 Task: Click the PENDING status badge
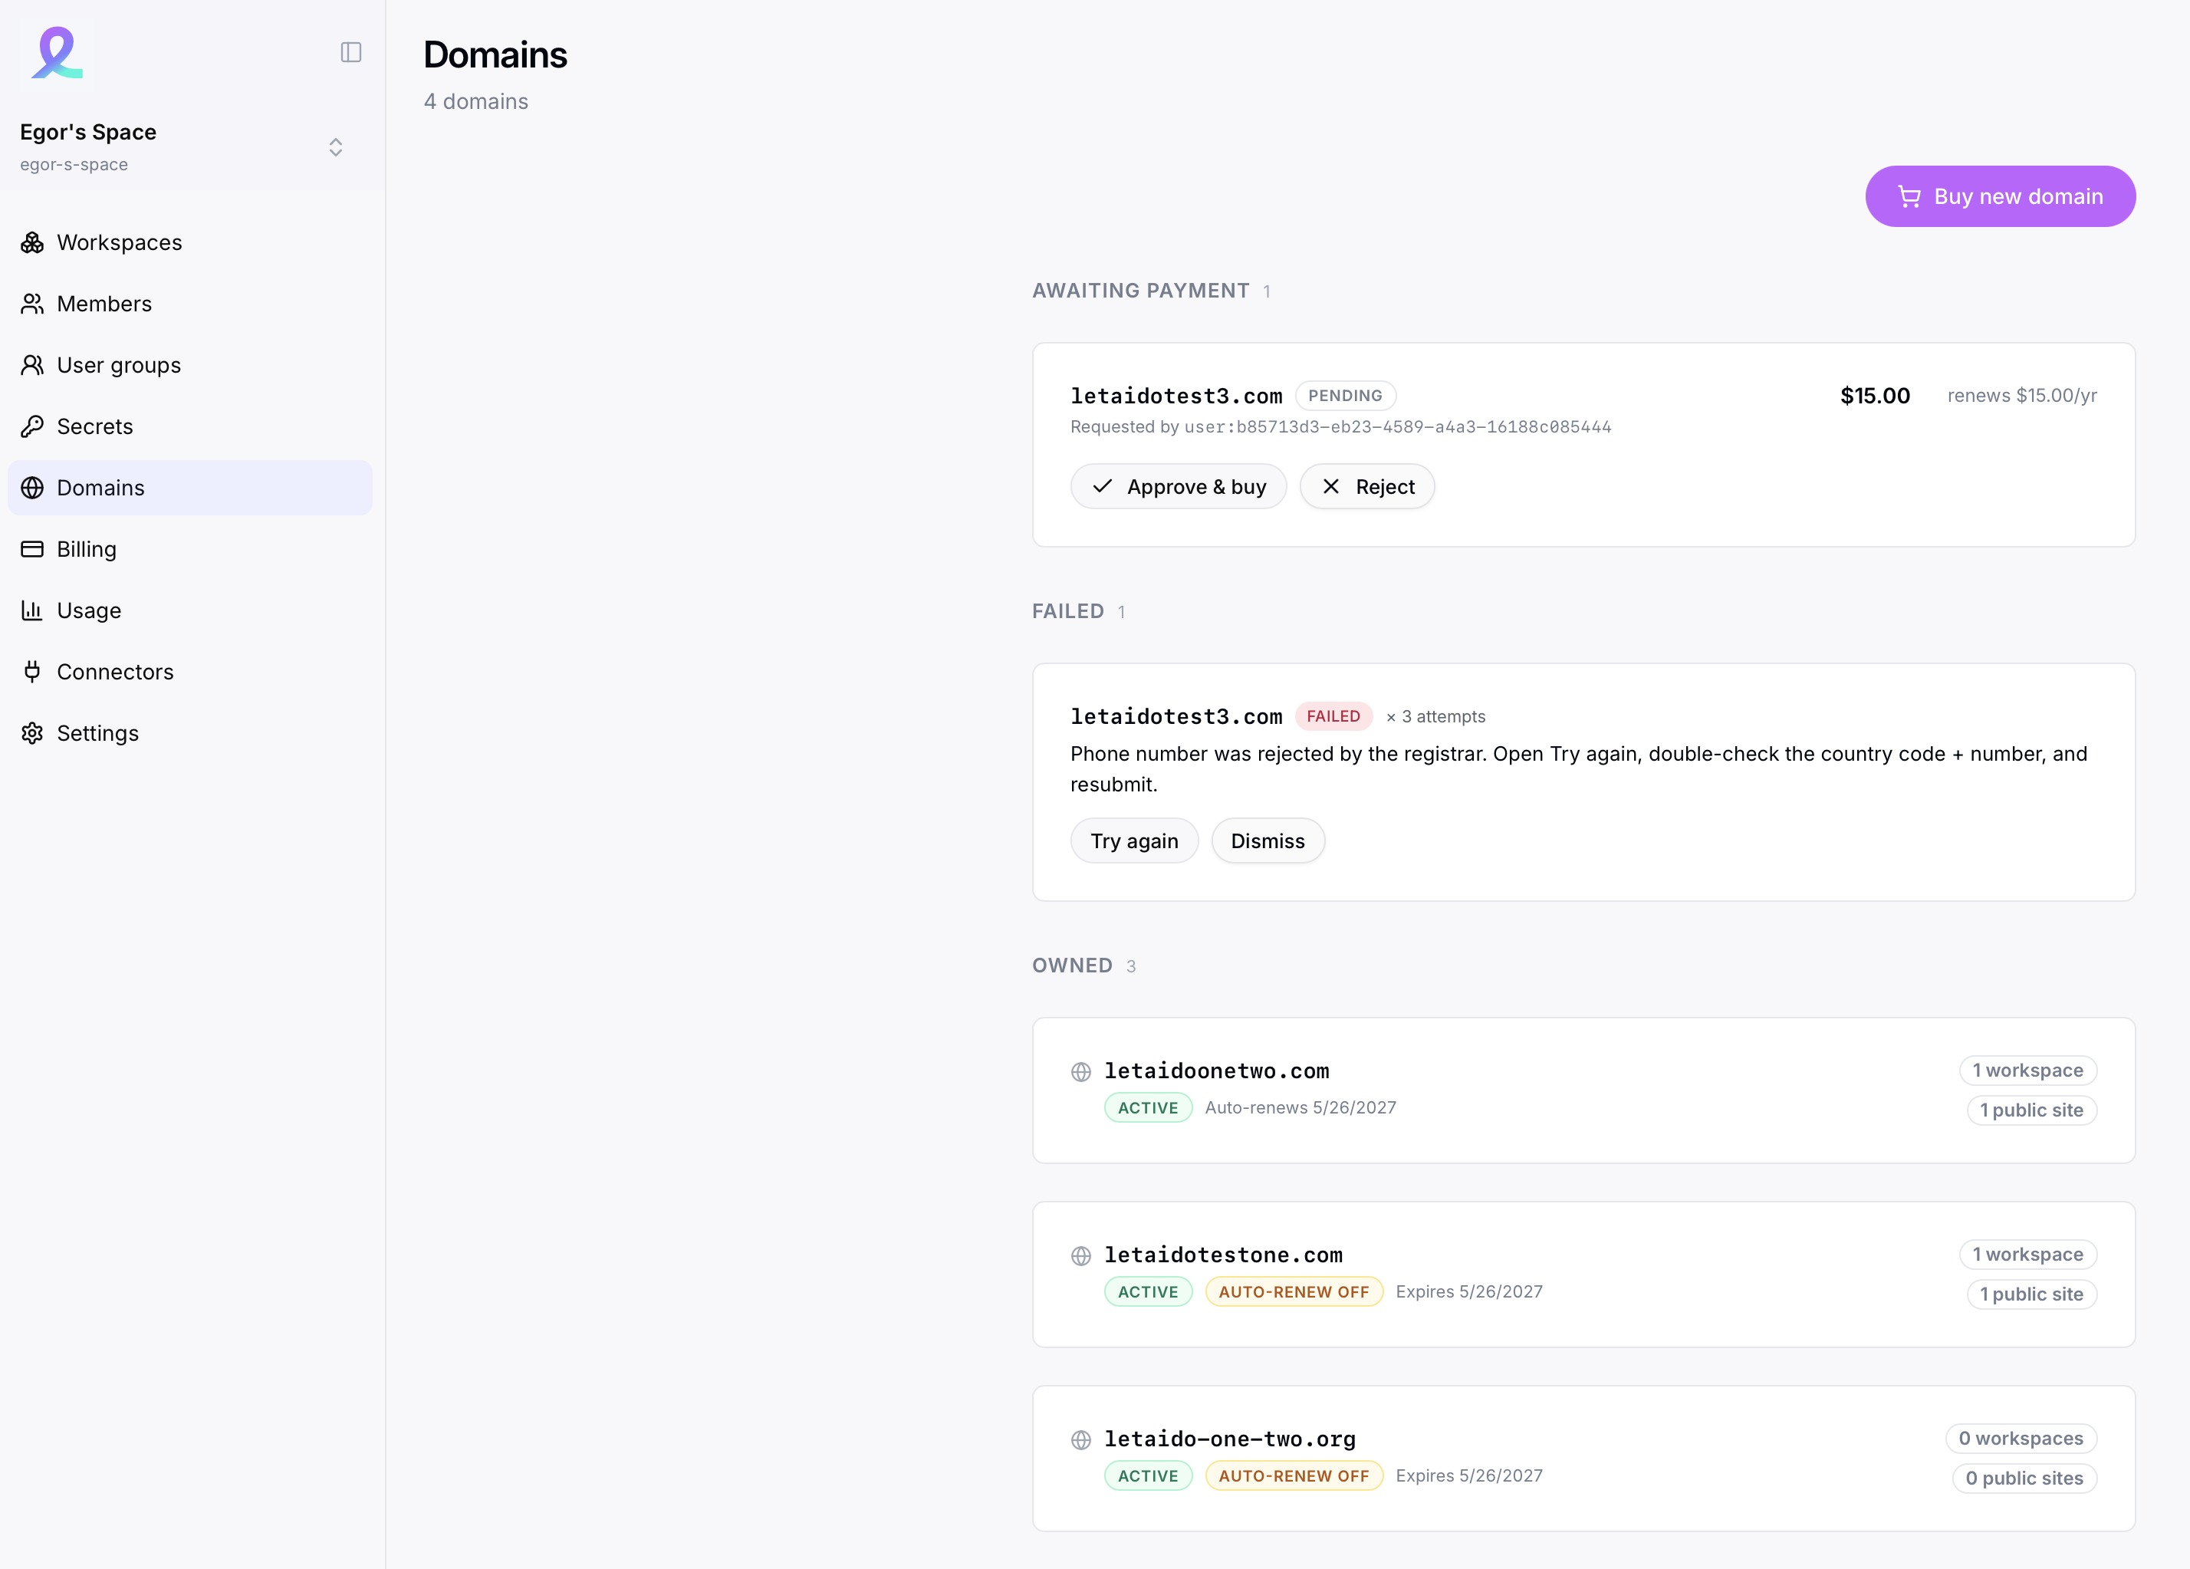[x=1345, y=396]
